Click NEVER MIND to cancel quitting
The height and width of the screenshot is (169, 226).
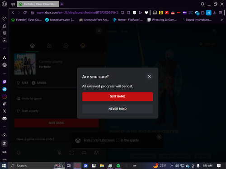(118, 109)
